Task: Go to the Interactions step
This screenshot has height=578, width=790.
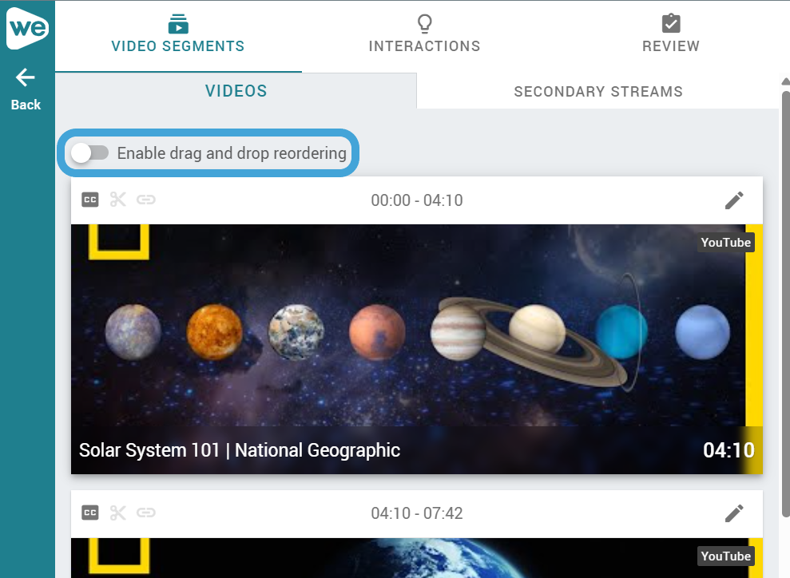Action: (424, 34)
